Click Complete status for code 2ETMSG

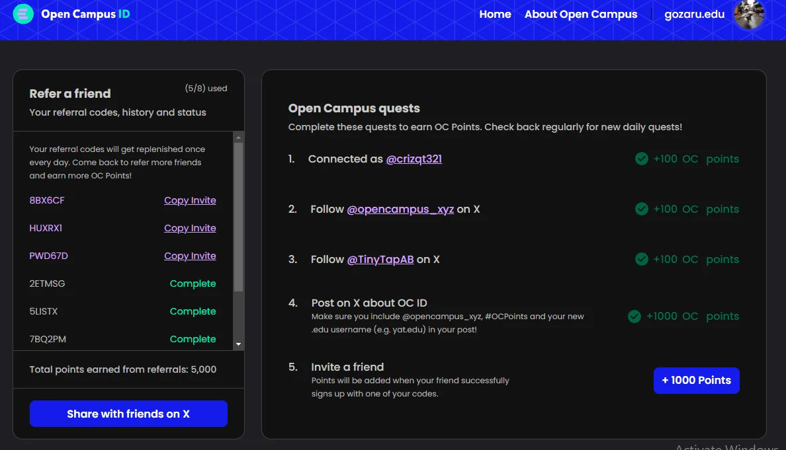click(x=193, y=283)
